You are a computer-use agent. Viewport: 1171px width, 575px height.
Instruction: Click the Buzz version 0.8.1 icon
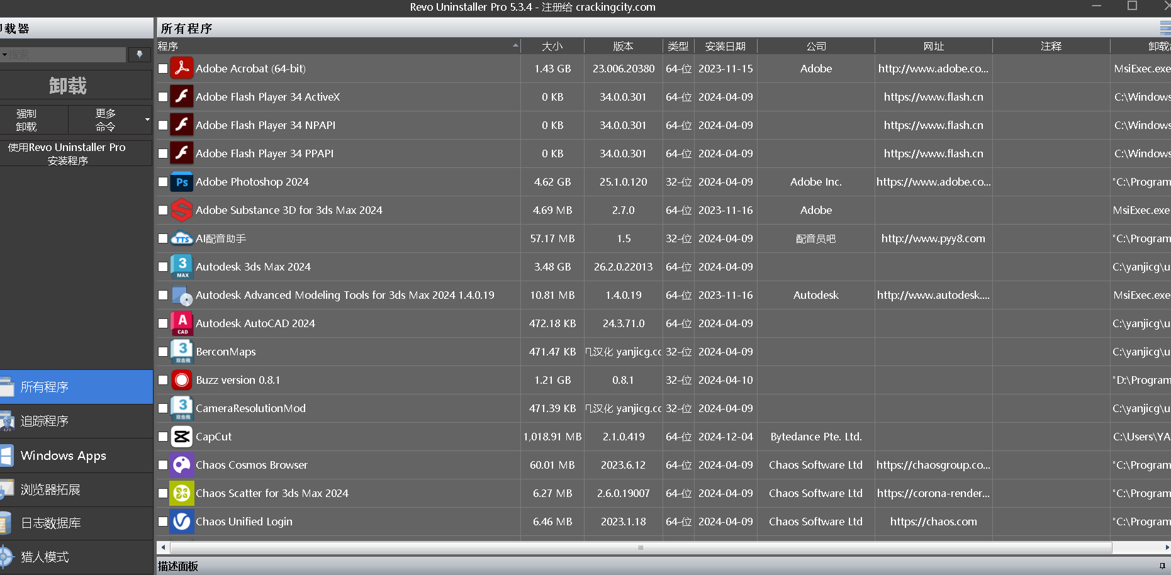(182, 379)
